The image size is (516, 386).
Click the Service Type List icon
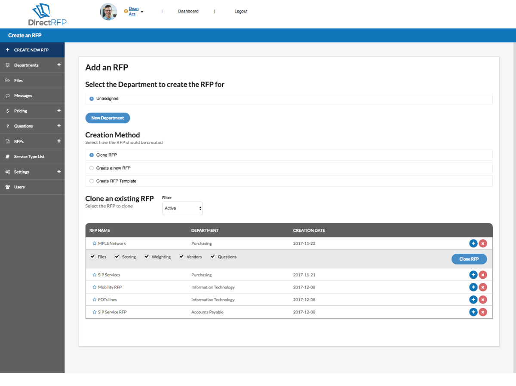coord(7,157)
